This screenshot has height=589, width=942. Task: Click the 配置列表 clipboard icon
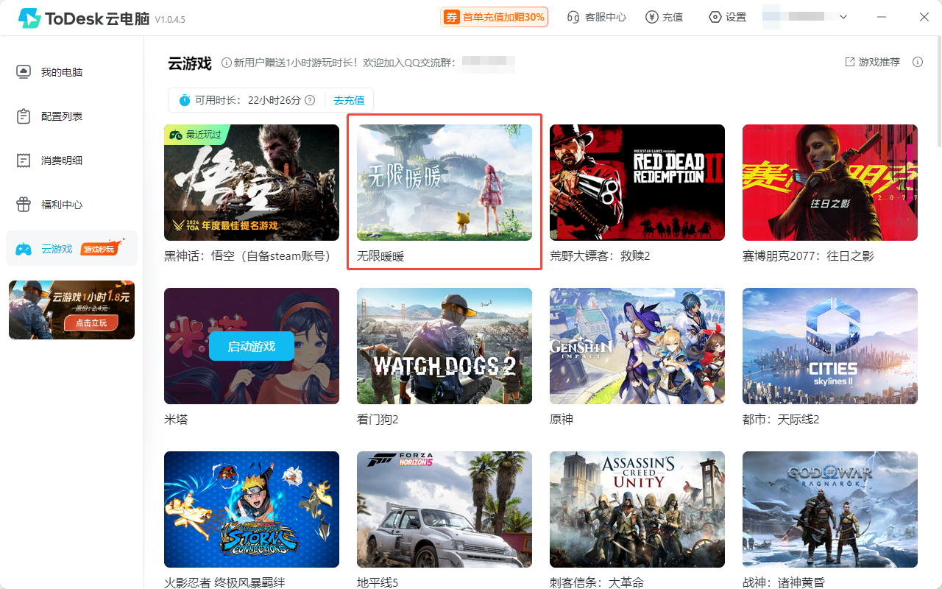(24, 116)
